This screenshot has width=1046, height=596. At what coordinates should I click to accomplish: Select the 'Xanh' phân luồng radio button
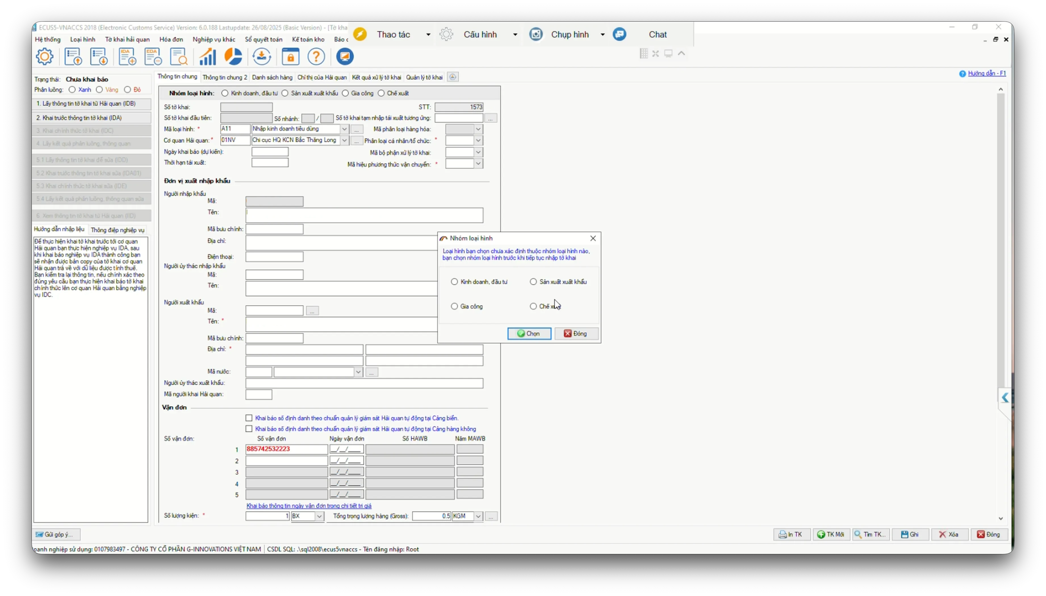tap(72, 90)
